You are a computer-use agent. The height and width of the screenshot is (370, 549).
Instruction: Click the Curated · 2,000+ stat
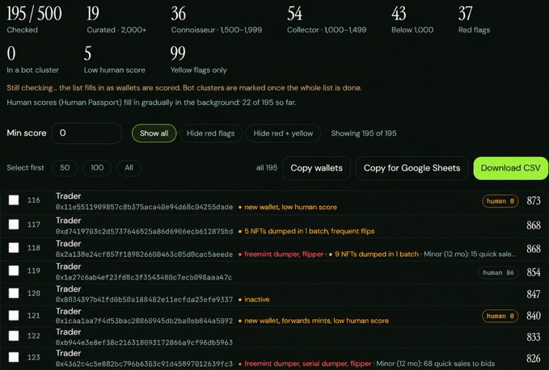116,19
